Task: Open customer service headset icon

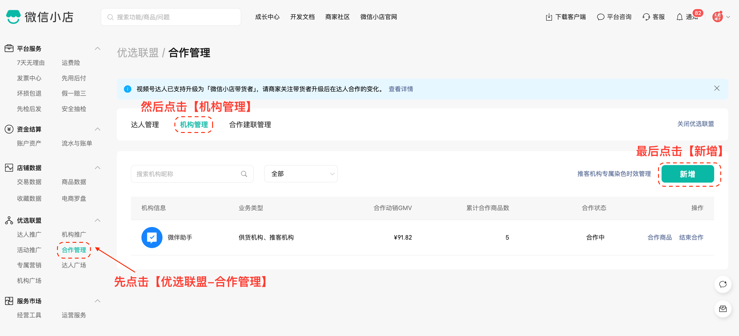Action: point(646,17)
